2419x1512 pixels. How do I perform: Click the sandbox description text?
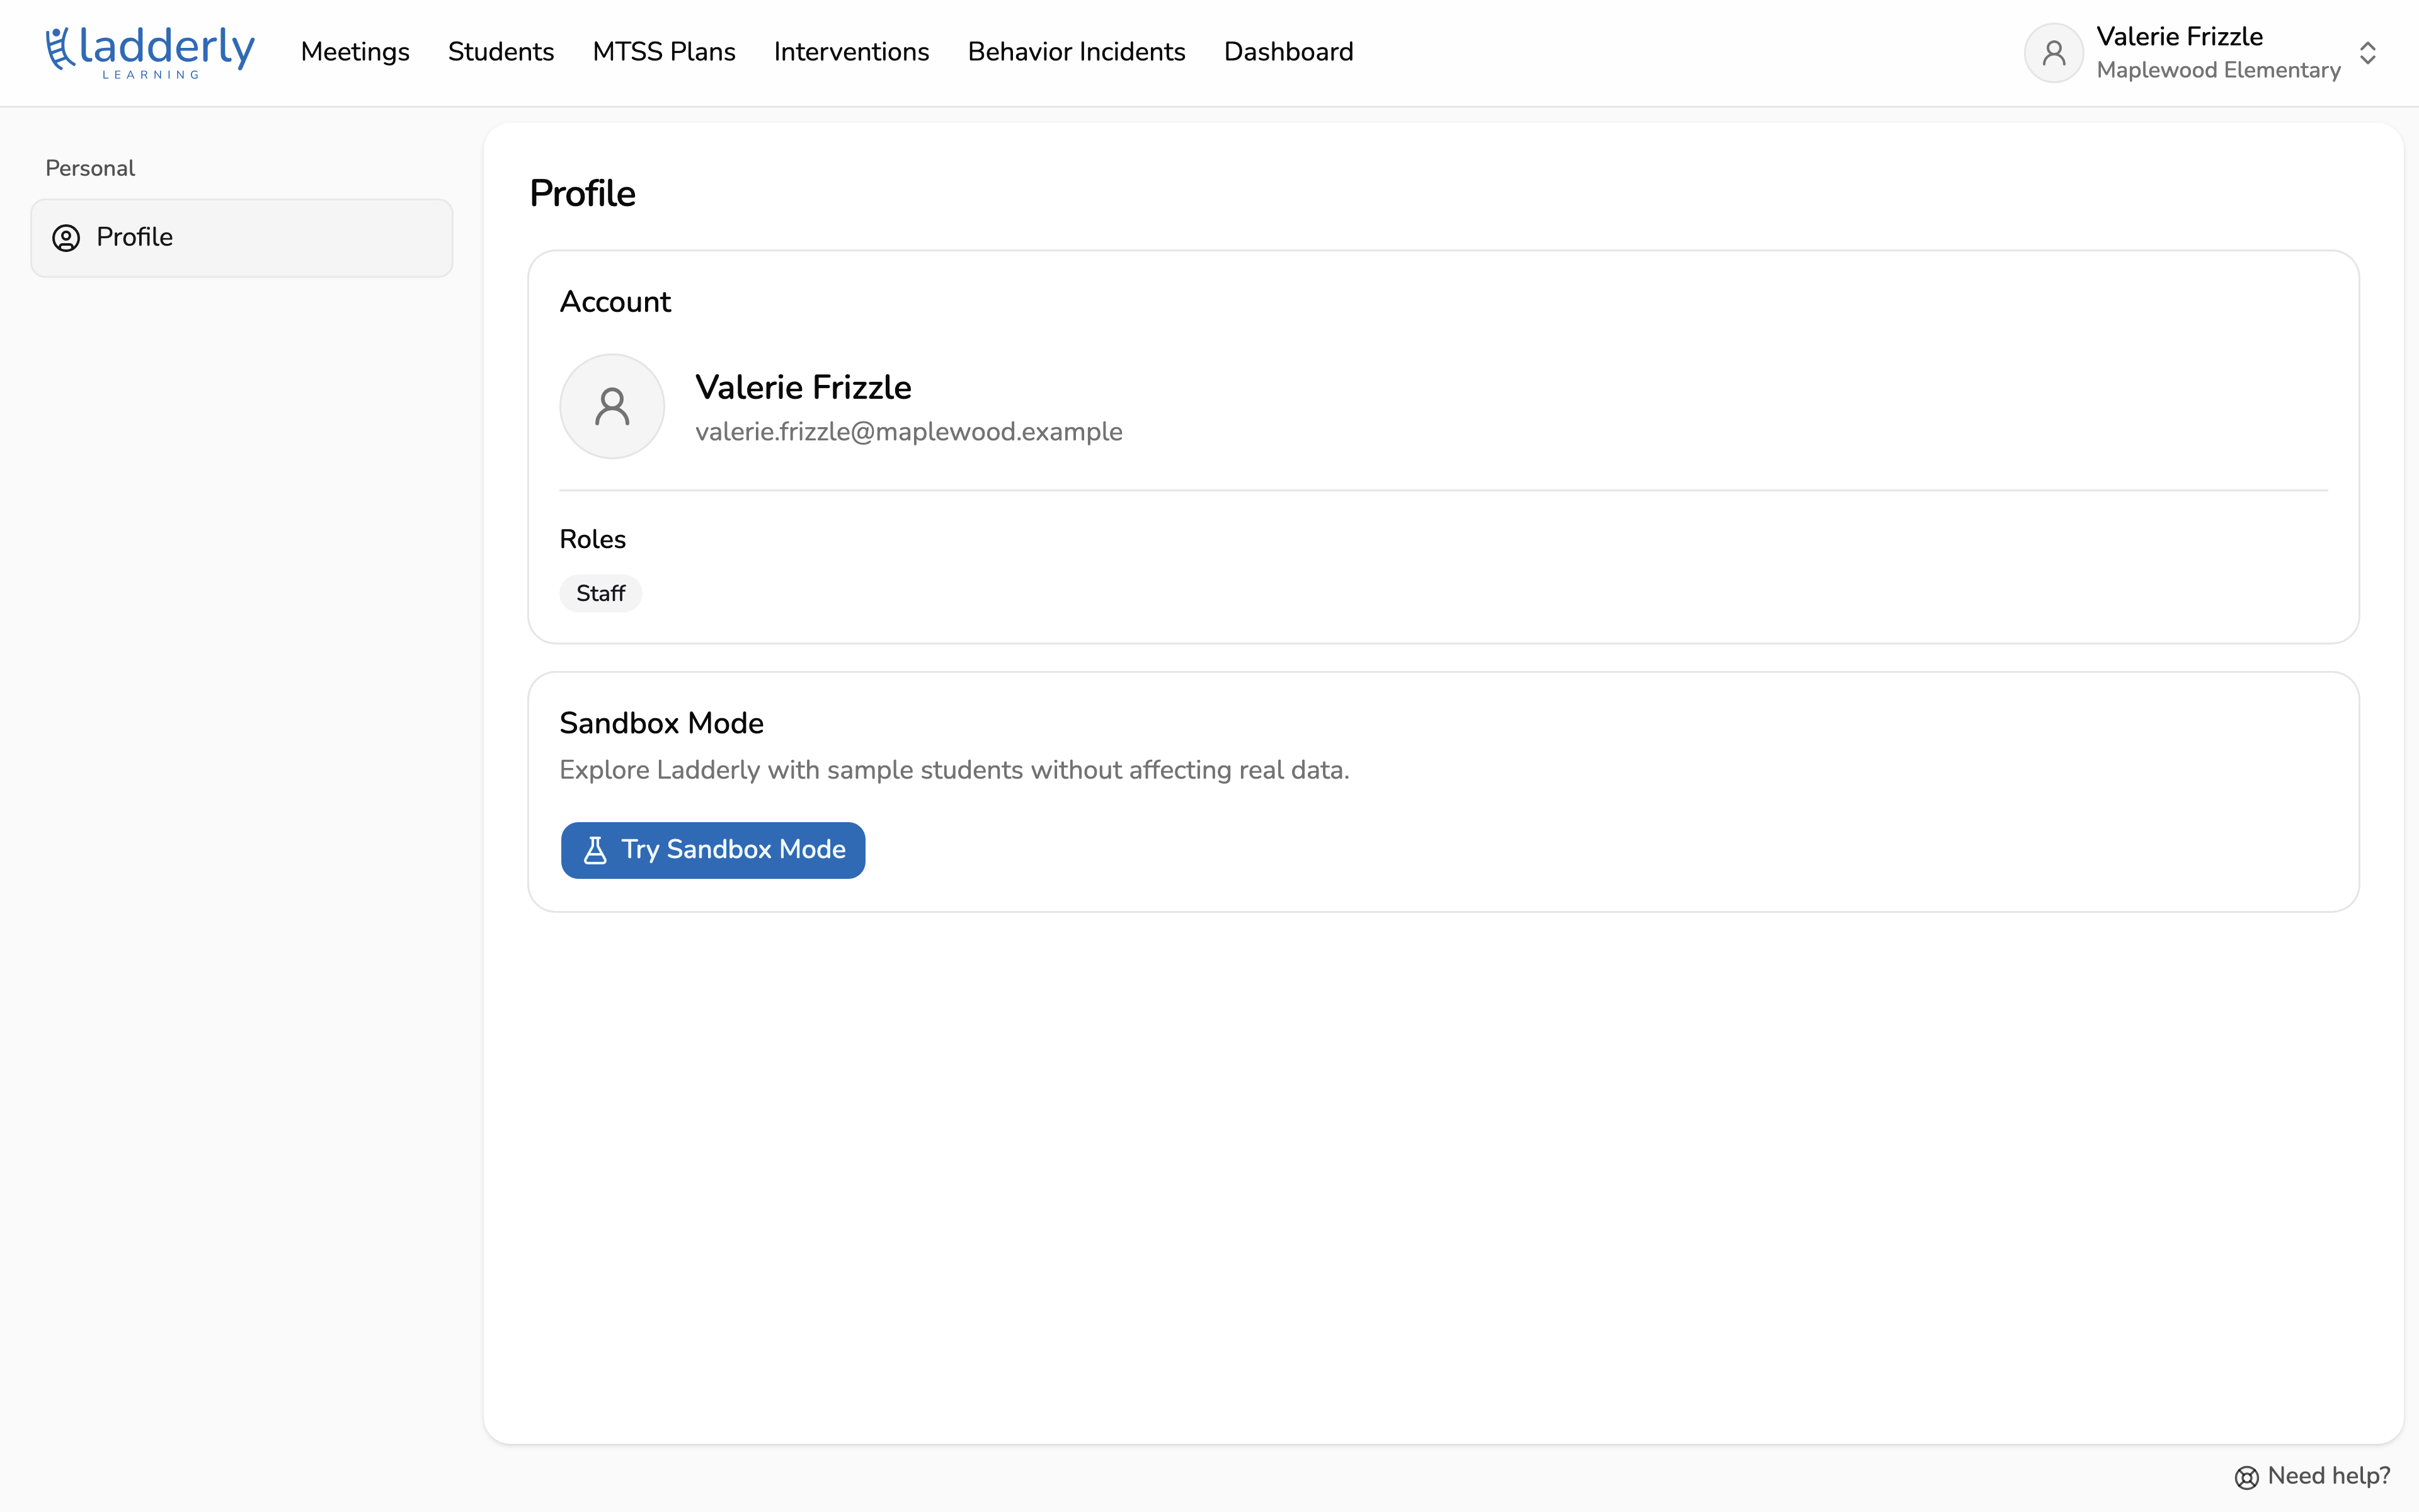[954, 770]
